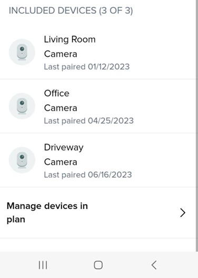
Task: Select the Driveway device name
Action: pos(64,147)
